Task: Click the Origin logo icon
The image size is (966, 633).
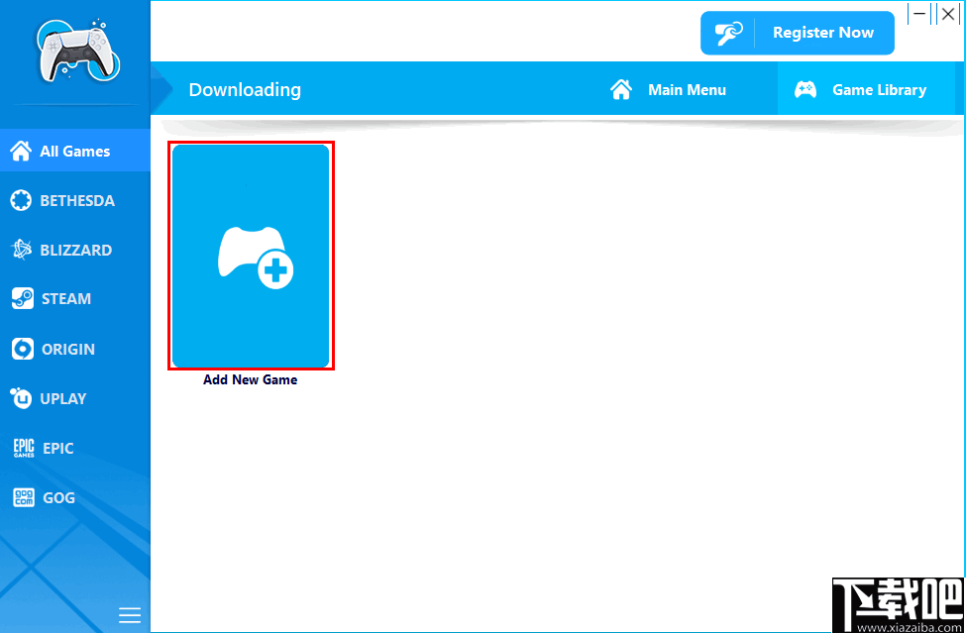Action: point(23,349)
